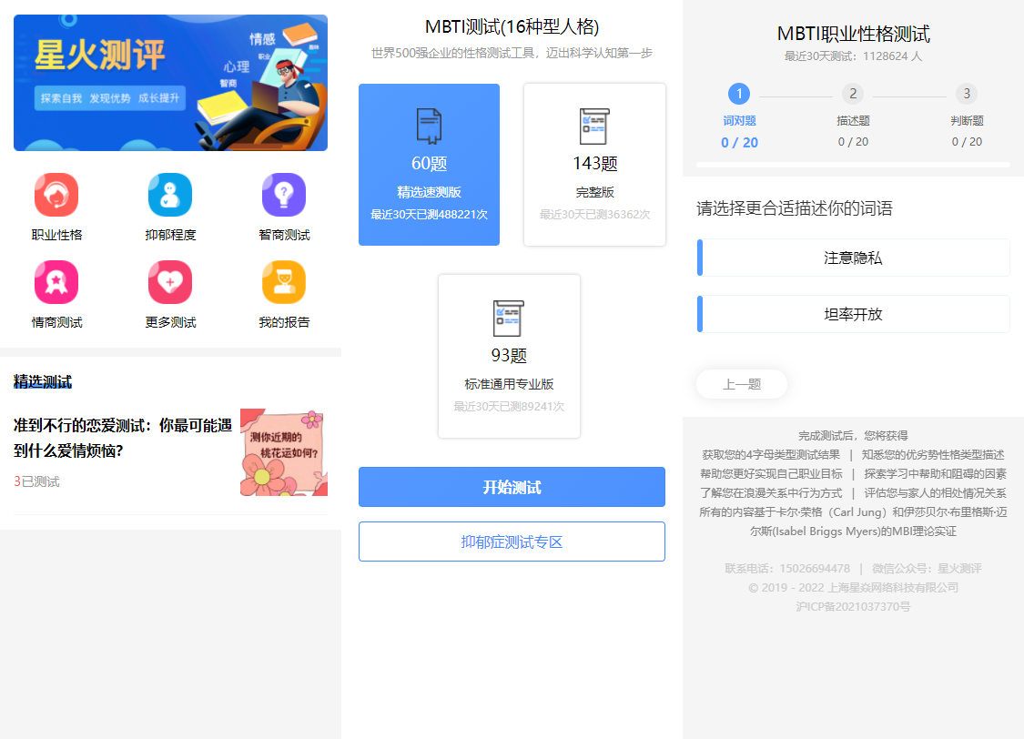Click the checklist icon on 93题 card
Viewport: 1024px width, 739px height.
pos(509,319)
